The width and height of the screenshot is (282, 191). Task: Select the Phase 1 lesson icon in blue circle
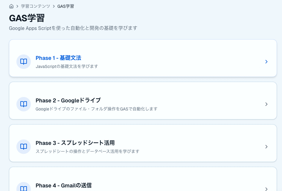(24, 62)
